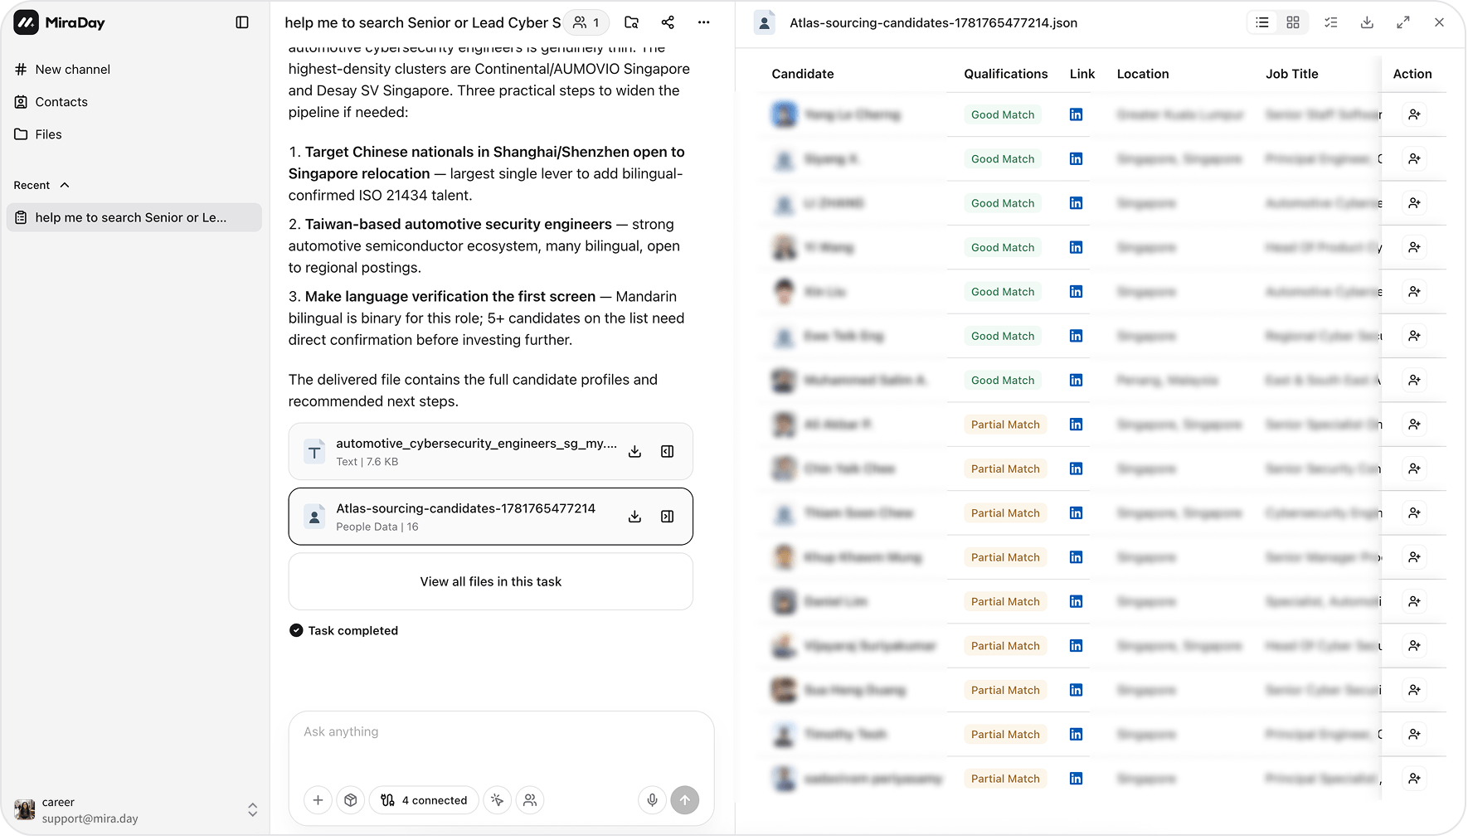The image size is (1468, 840).
Task: Click the microphone voice input icon
Action: coord(653,800)
